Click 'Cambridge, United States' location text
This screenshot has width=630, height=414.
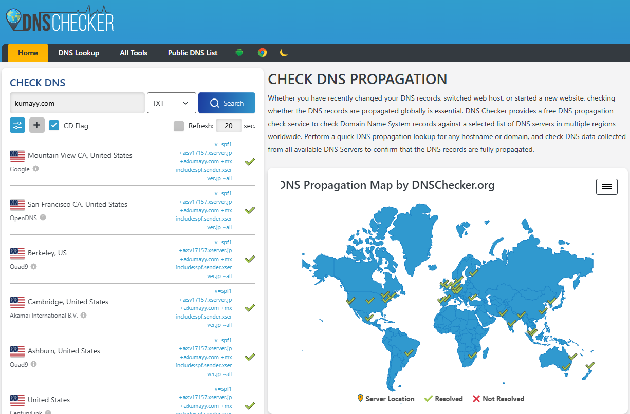click(x=68, y=302)
